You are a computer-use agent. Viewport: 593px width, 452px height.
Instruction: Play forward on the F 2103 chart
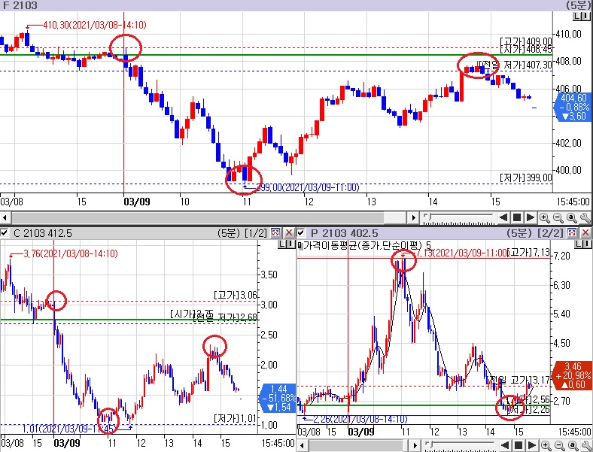click(531, 217)
